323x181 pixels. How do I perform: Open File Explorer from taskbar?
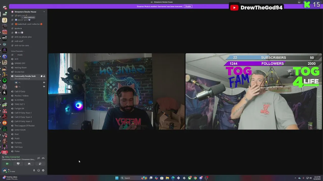167,178
